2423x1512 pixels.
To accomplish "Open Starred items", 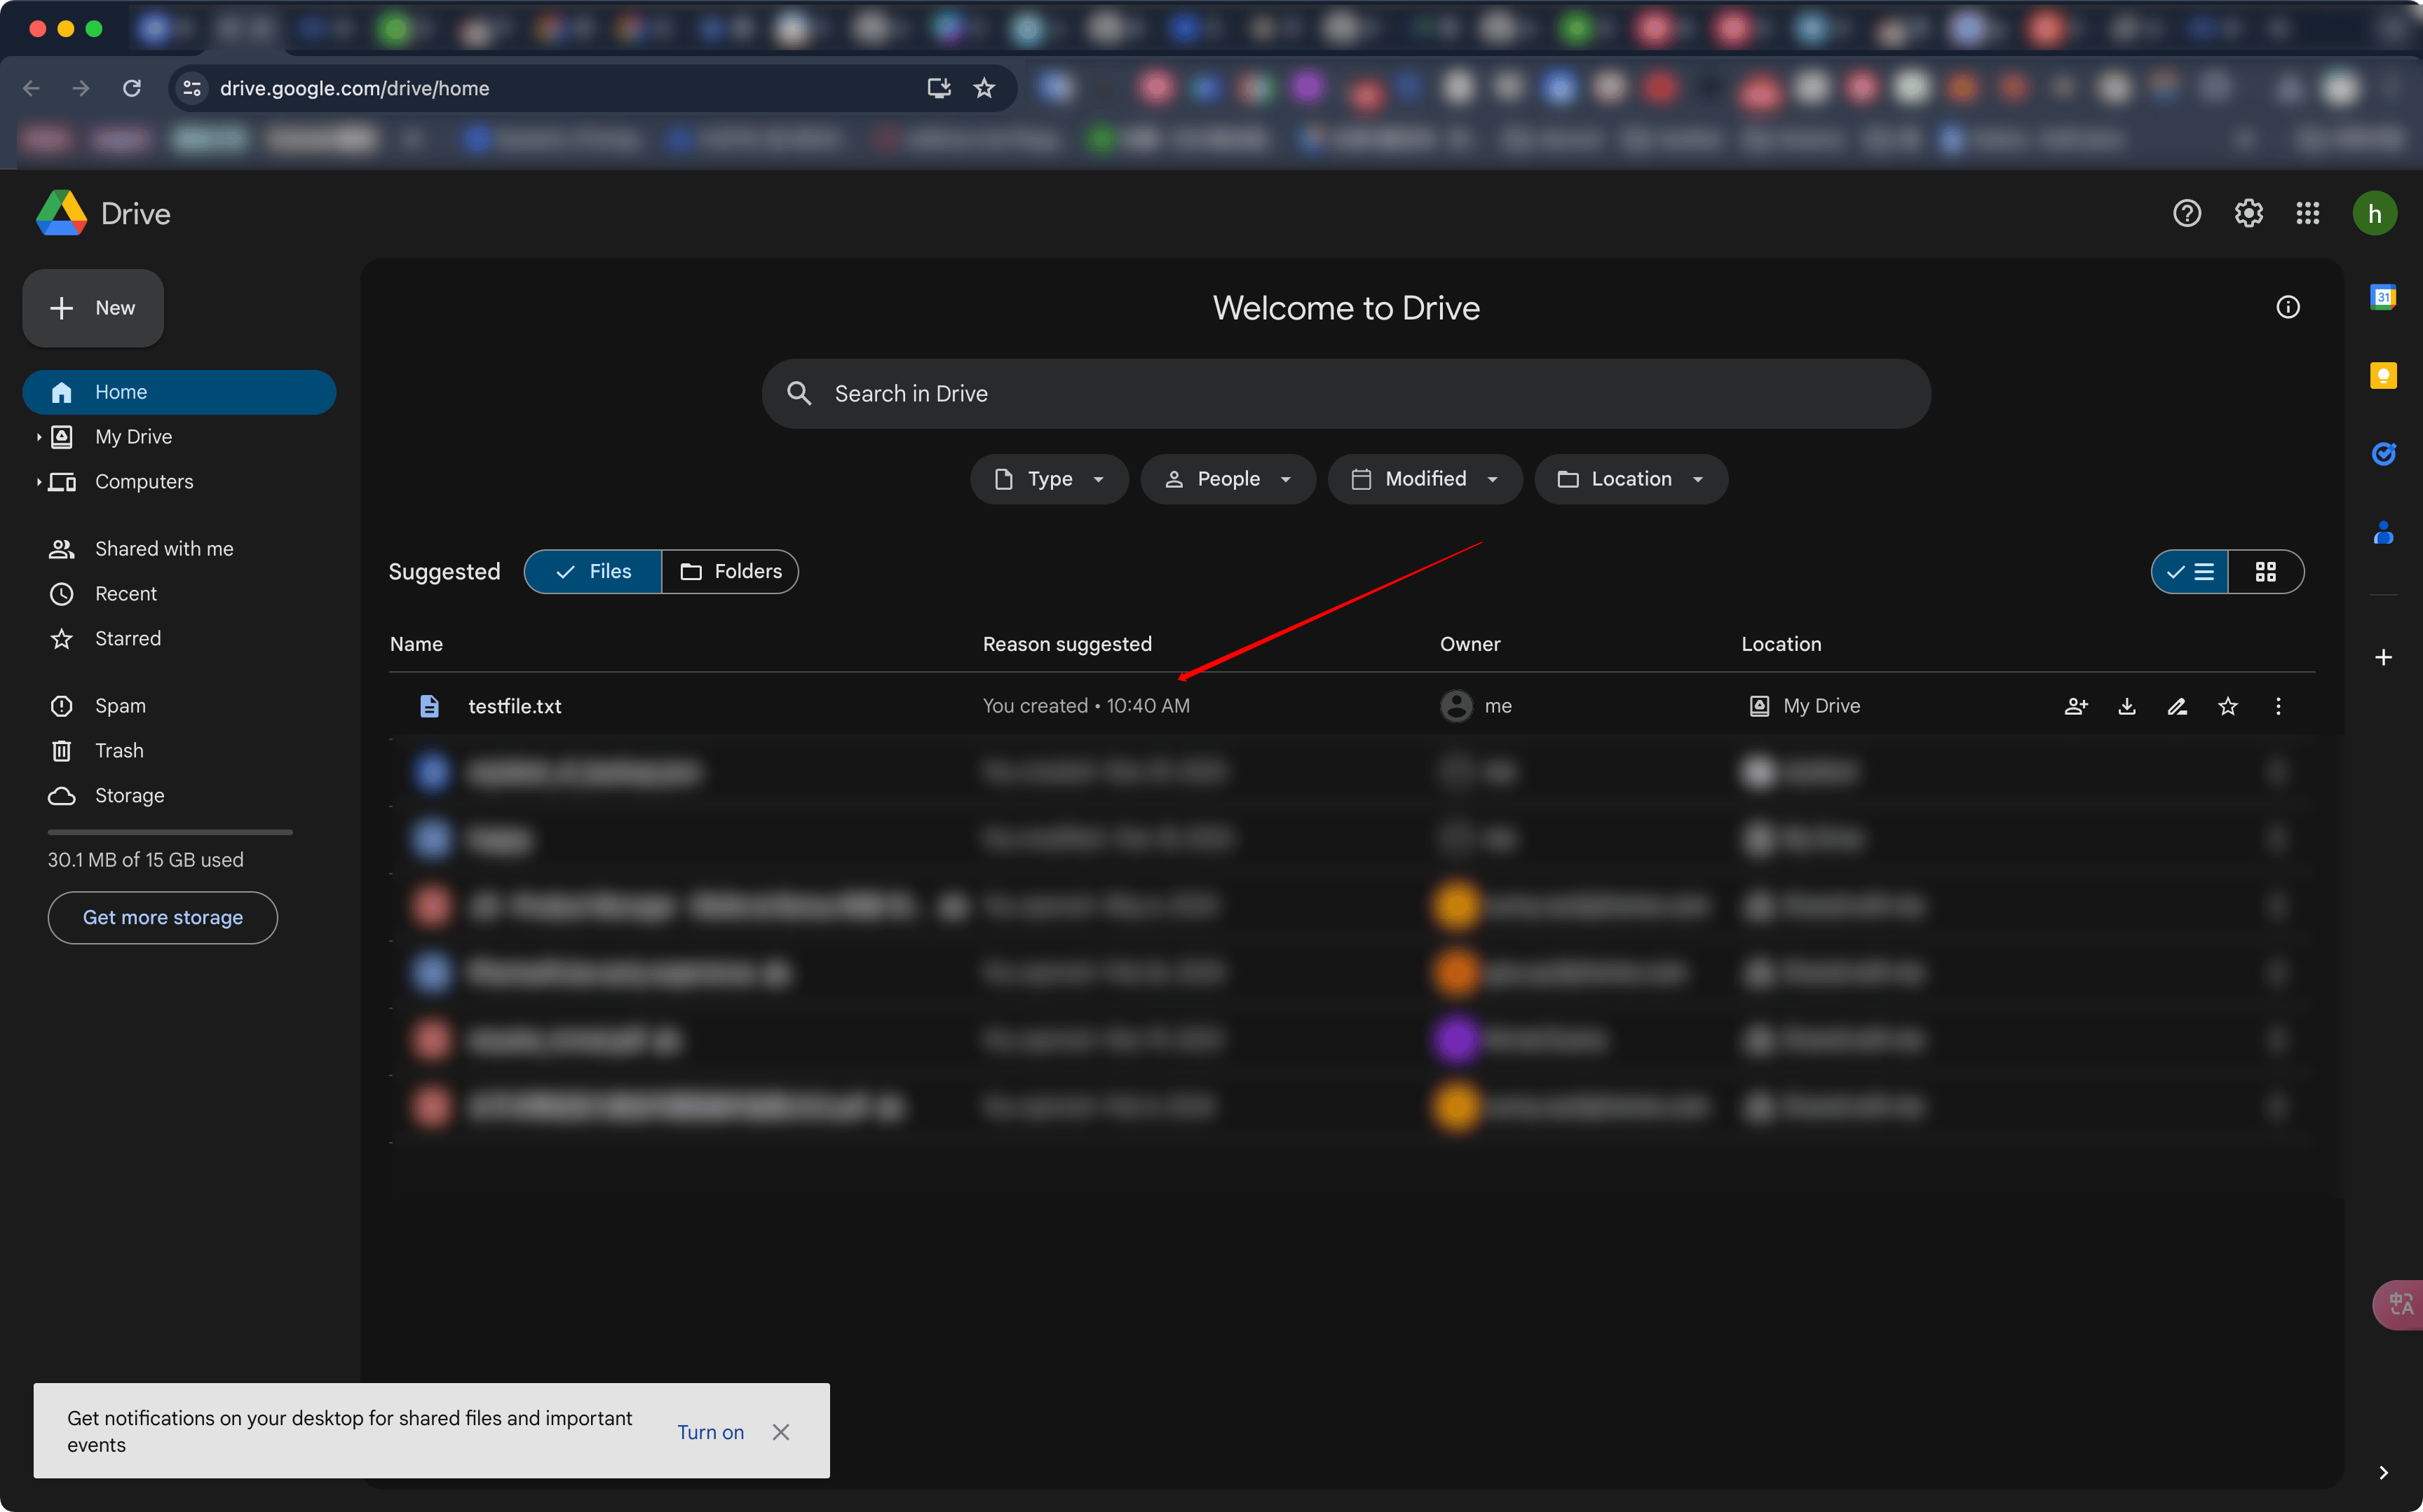I will tap(127, 638).
